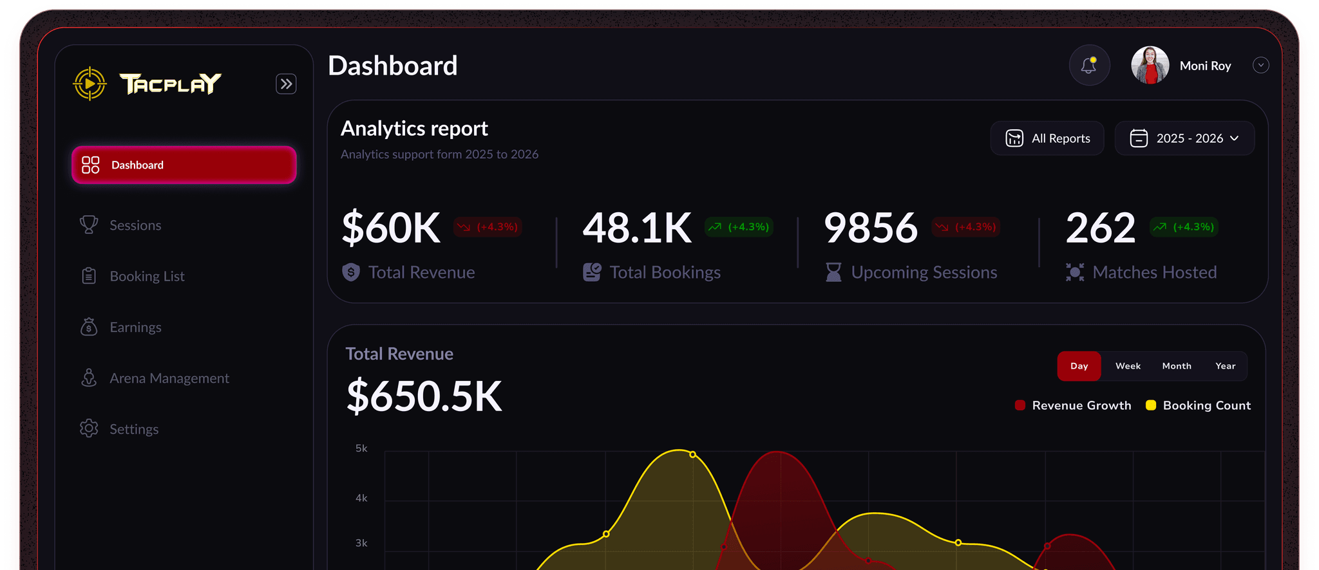Collapse the sidebar with double-chevron button
This screenshot has width=1319, height=570.
pyautogui.click(x=286, y=84)
